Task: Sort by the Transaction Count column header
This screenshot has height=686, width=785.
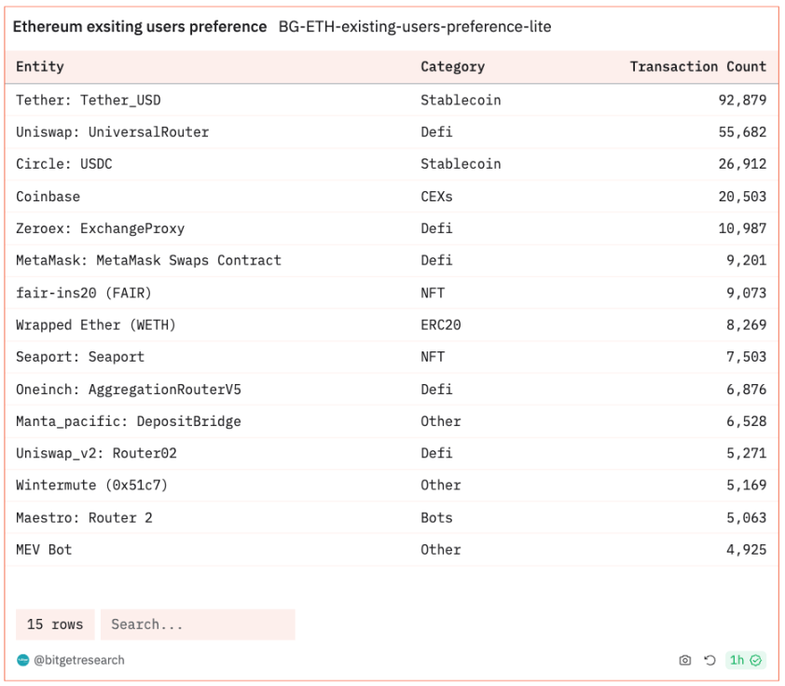Action: point(697,67)
